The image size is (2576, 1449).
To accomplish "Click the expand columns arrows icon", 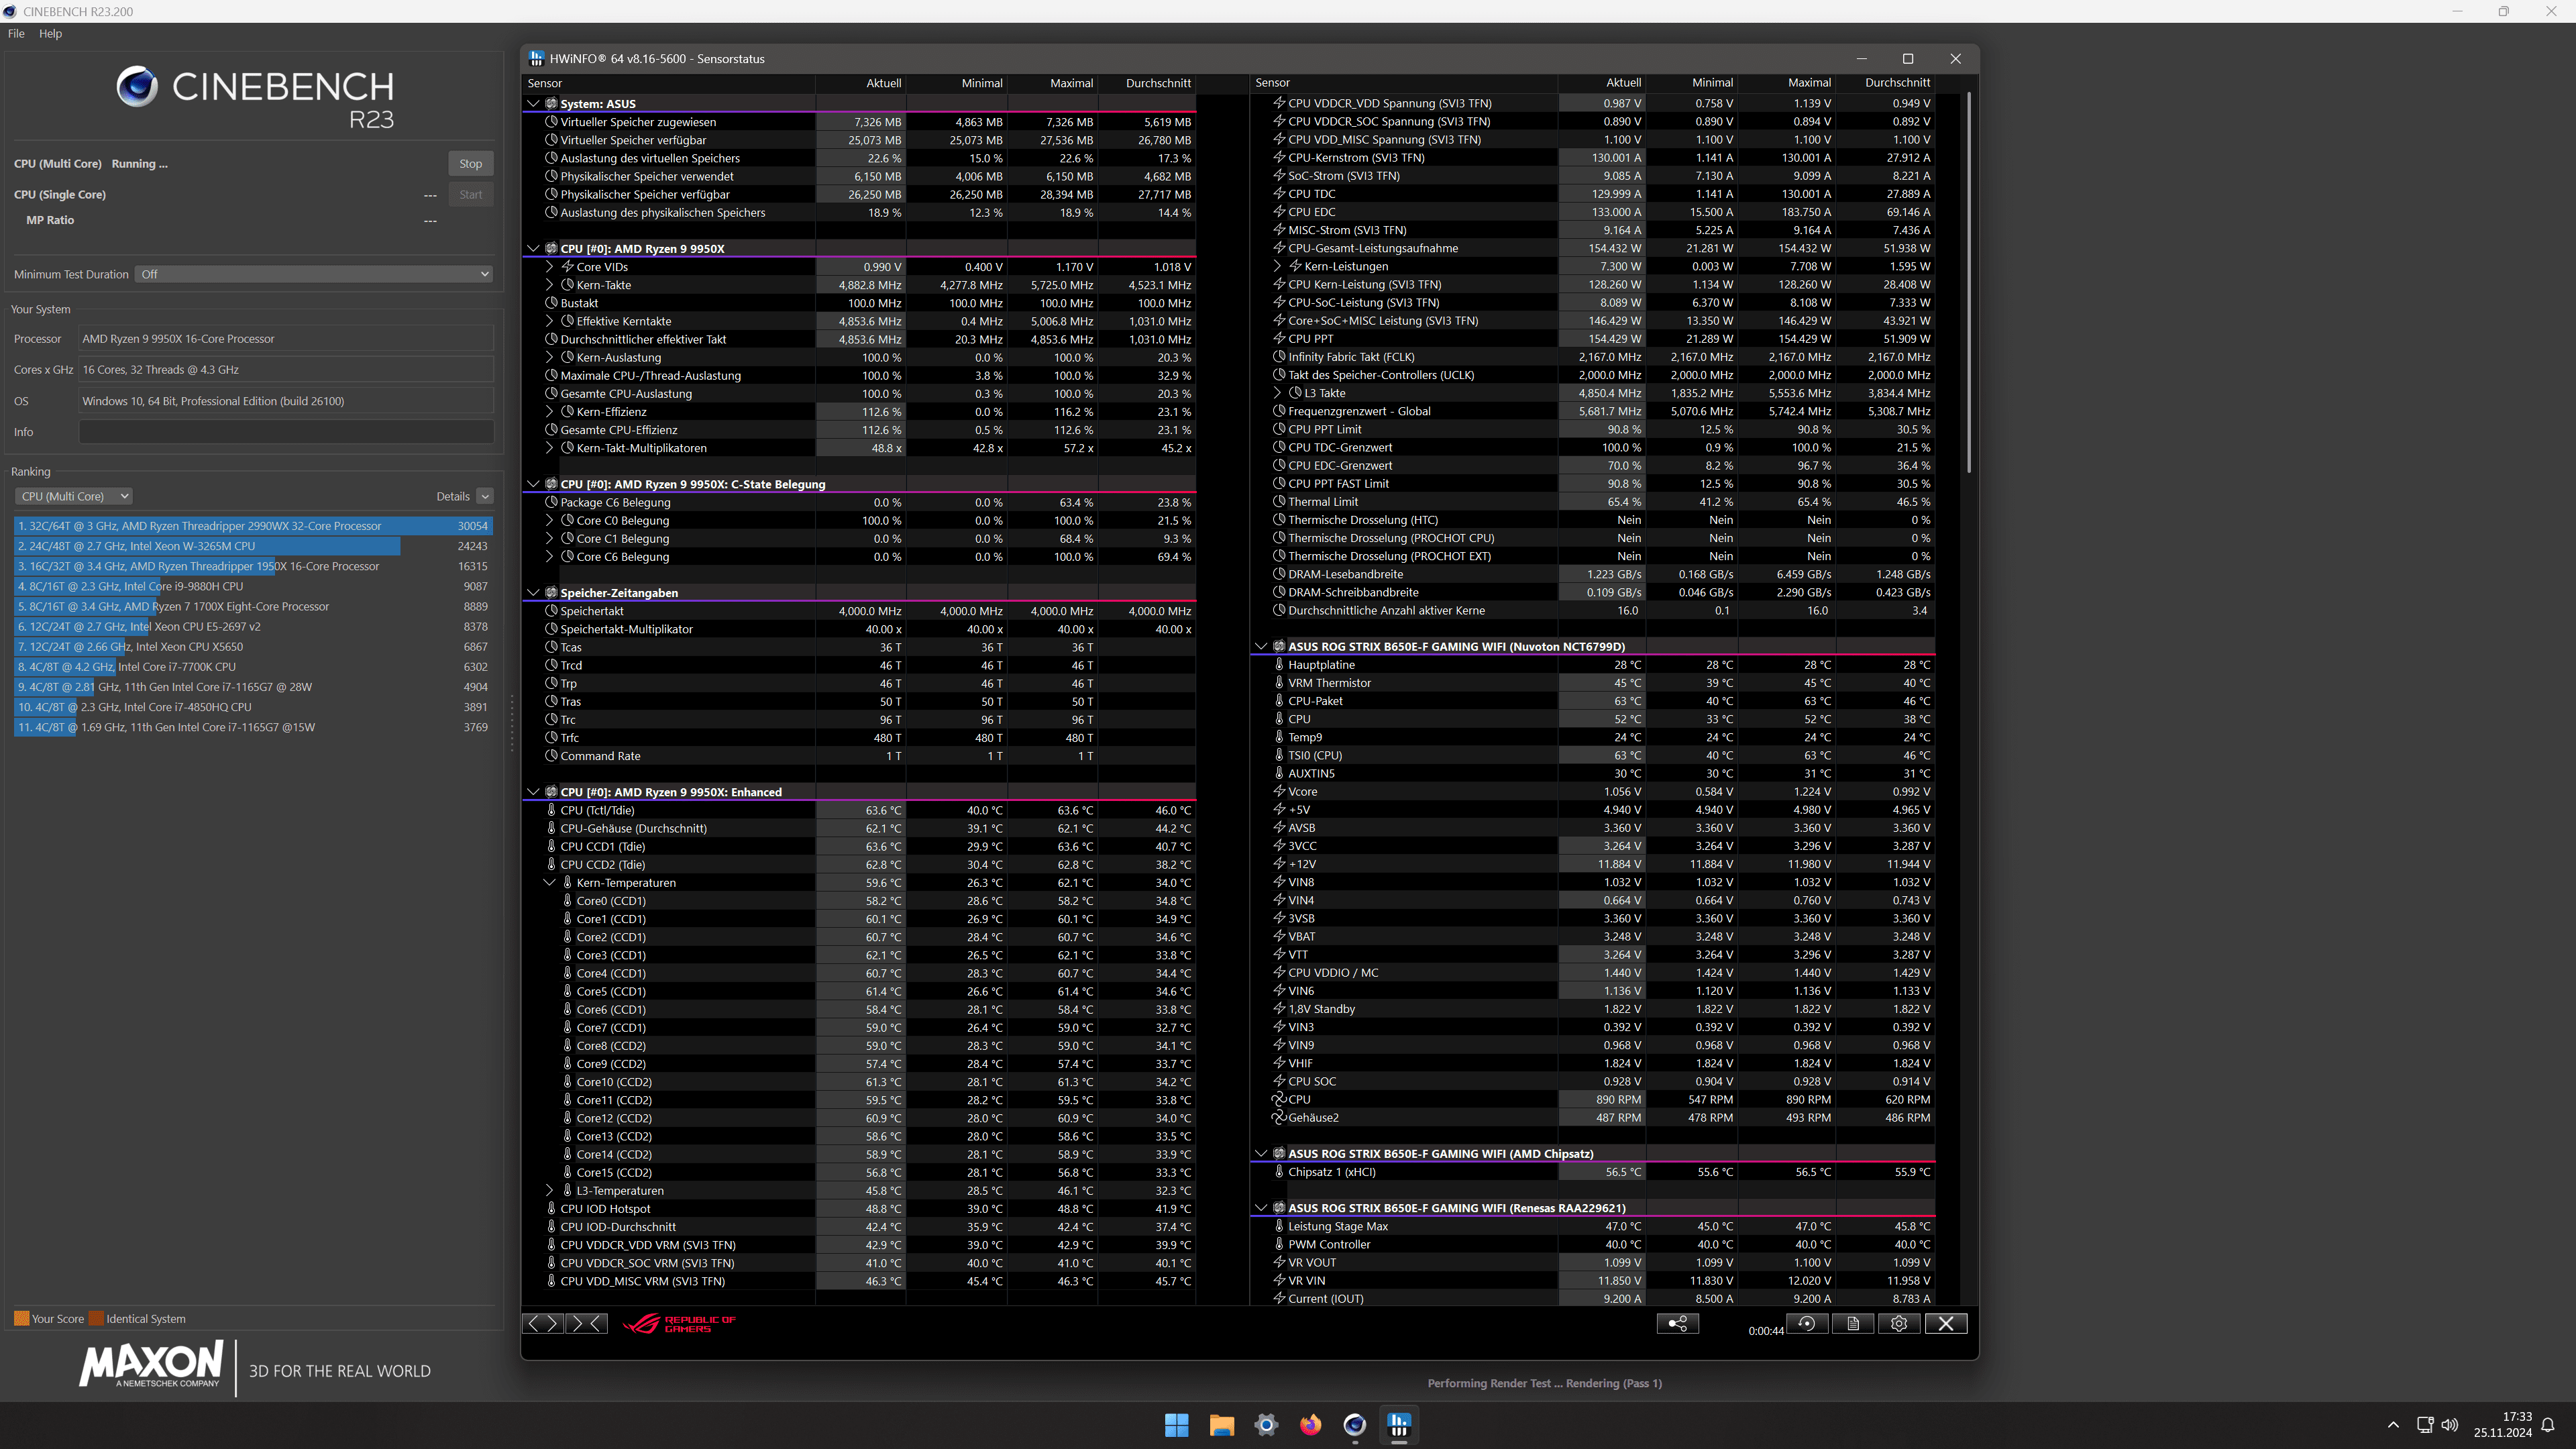I will coord(543,1323).
